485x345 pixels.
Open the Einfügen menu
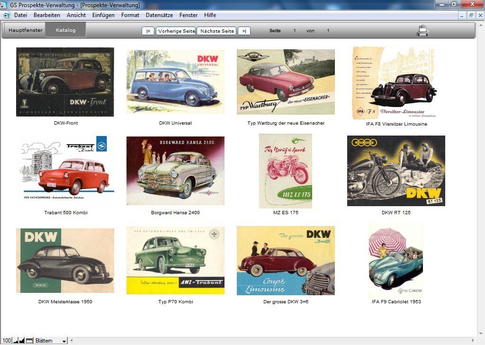click(103, 15)
